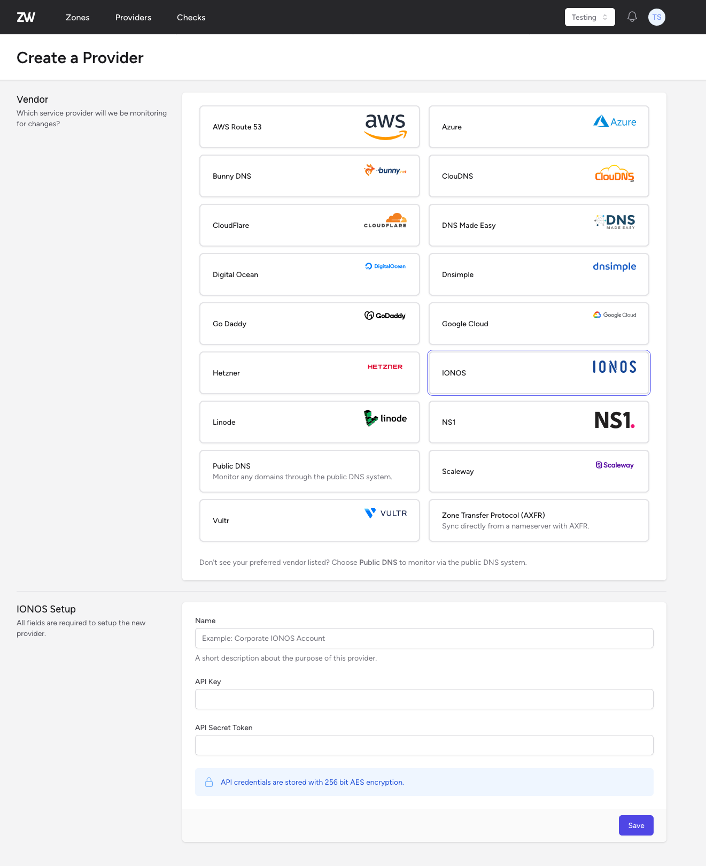Open the Providers menu item
The width and height of the screenshot is (706, 866).
pyautogui.click(x=133, y=17)
